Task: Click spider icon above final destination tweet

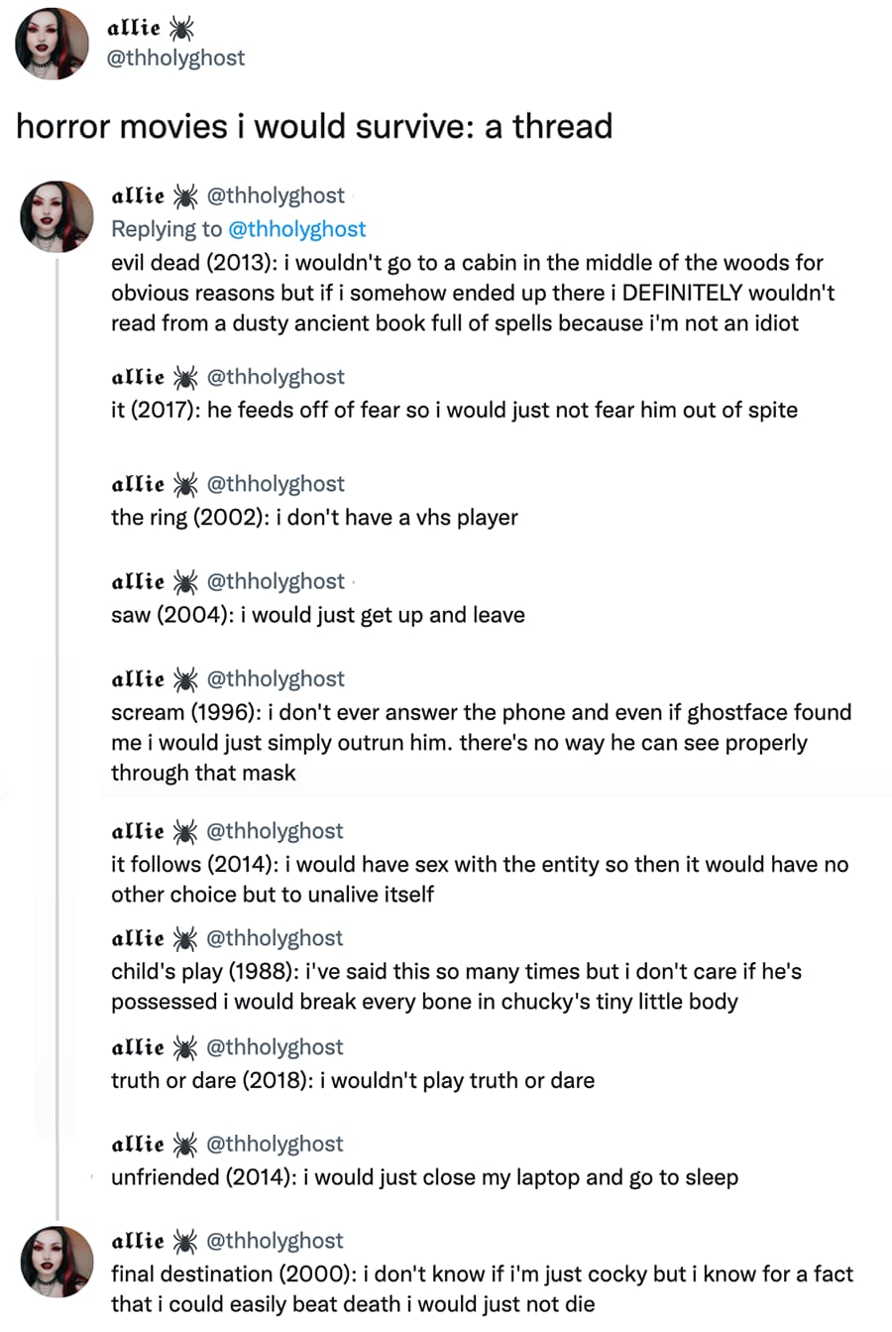Action: point(185,1241)
